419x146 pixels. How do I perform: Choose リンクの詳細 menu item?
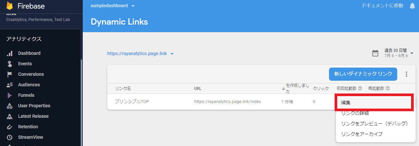[x=355, y=113]
